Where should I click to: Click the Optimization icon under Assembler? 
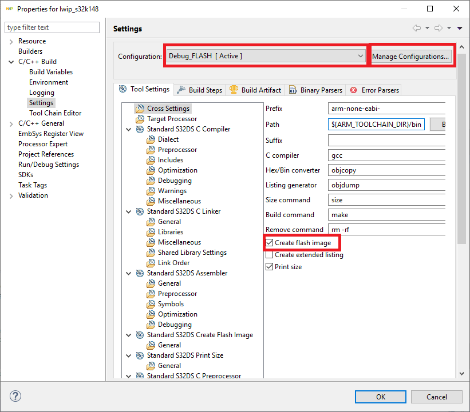pos(151,314)
